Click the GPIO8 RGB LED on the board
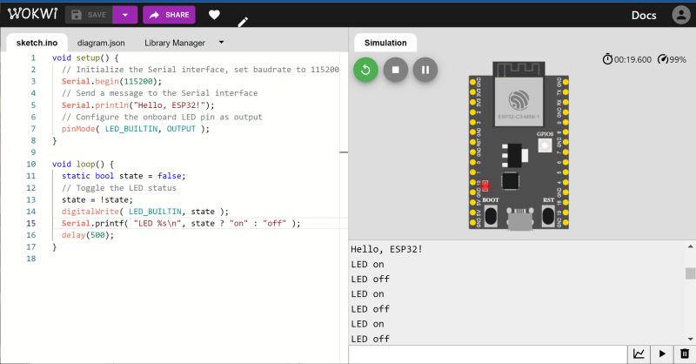The height and width of the screenshot is (364, 696). pos(545,145)
